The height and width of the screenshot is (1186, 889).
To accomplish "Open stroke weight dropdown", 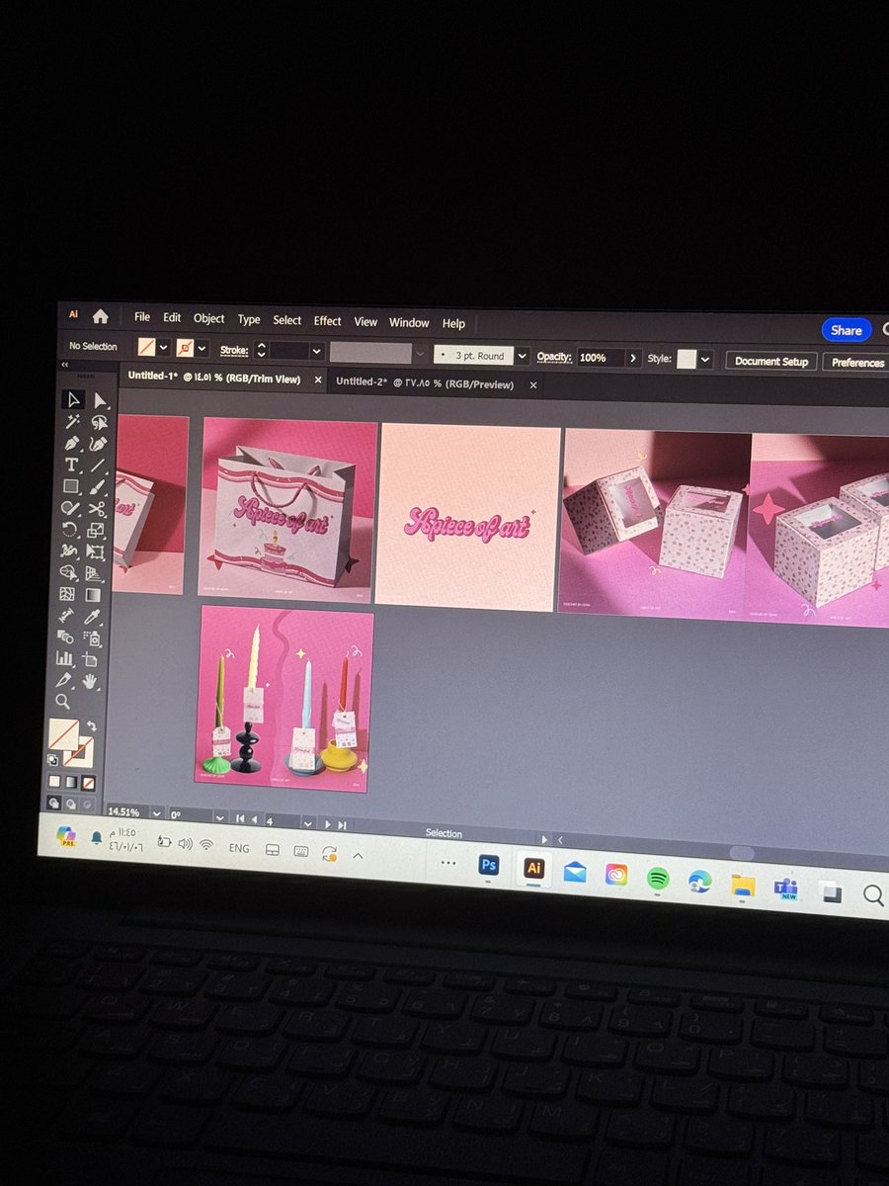I will 317,351.
